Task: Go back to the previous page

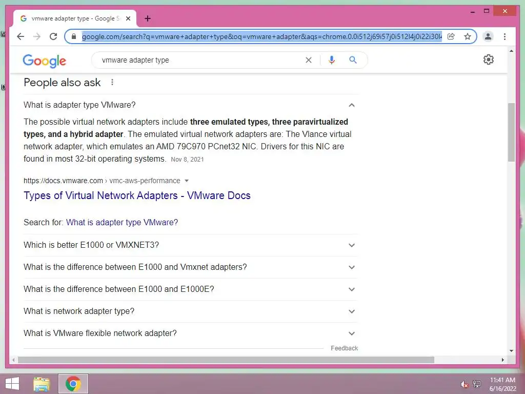Action: (x=21, y=36)
